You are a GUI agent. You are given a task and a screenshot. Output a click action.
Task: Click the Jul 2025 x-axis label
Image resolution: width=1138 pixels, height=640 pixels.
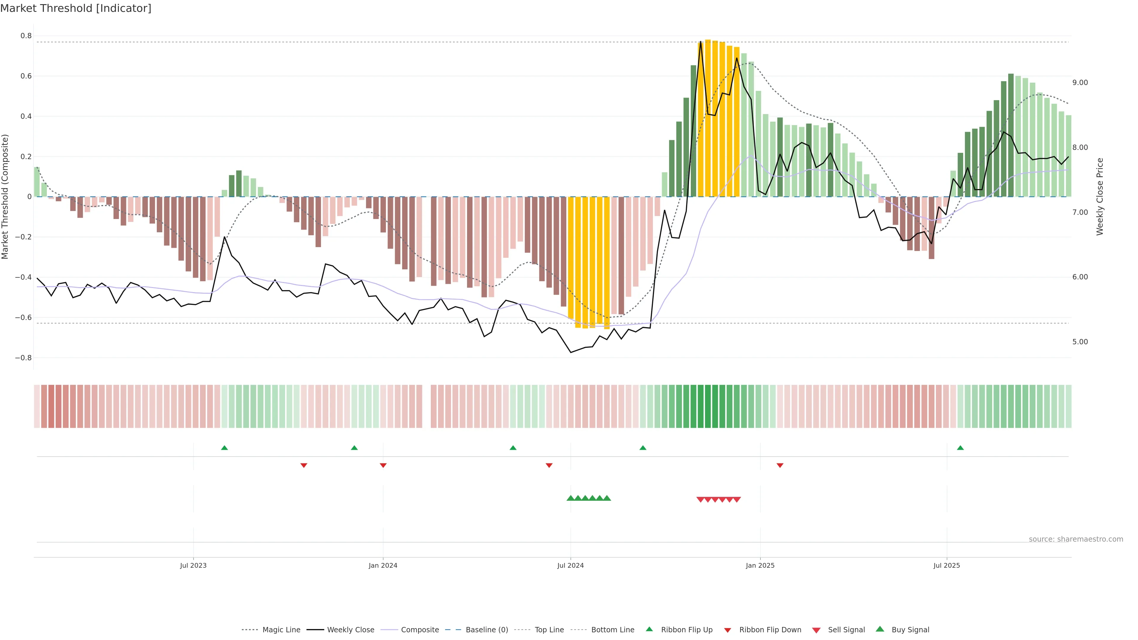(x=946, y=565)
